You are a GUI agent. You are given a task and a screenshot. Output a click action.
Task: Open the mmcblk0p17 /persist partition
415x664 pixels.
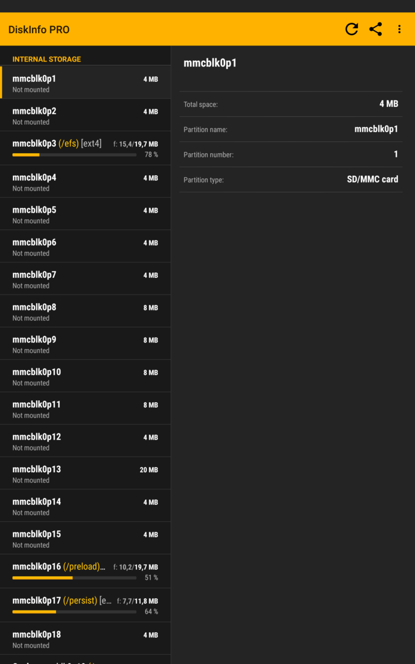(85, 605)
